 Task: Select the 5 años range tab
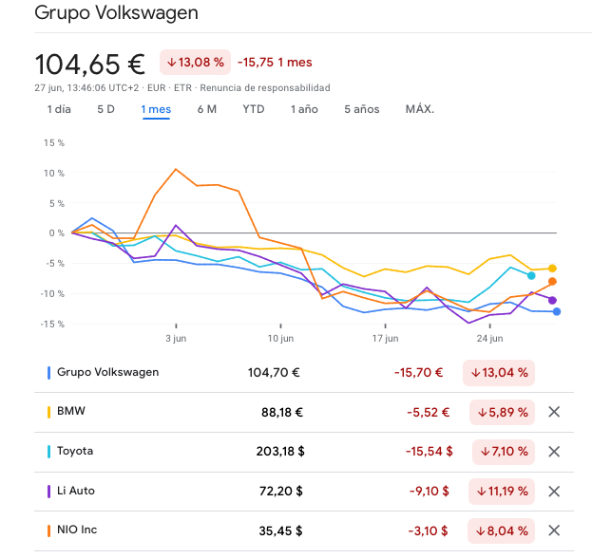click(x=361, y=109)
